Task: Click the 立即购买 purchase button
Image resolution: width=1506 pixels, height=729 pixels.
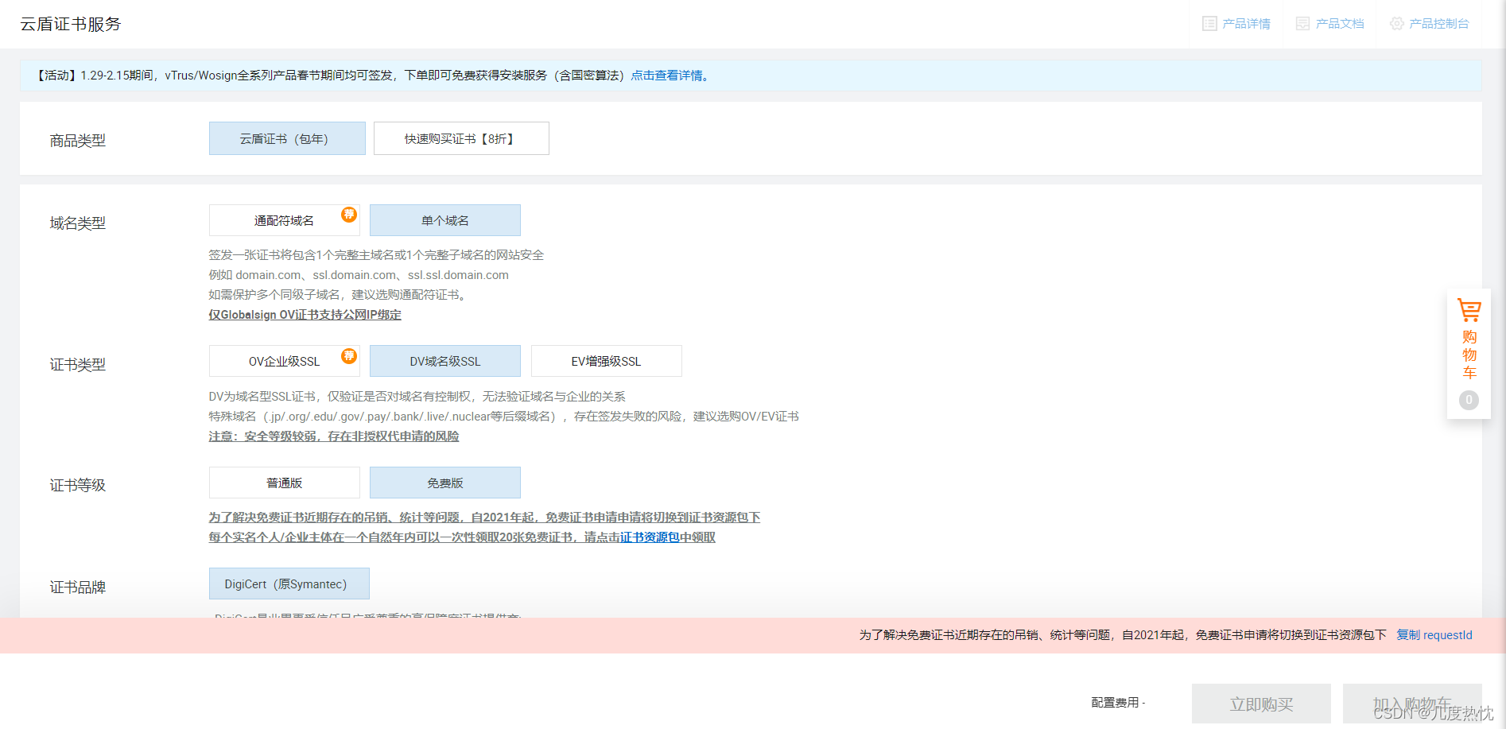Action: [1260, 704]
